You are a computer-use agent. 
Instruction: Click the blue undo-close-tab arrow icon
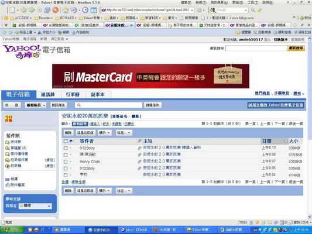pos(74,10)
